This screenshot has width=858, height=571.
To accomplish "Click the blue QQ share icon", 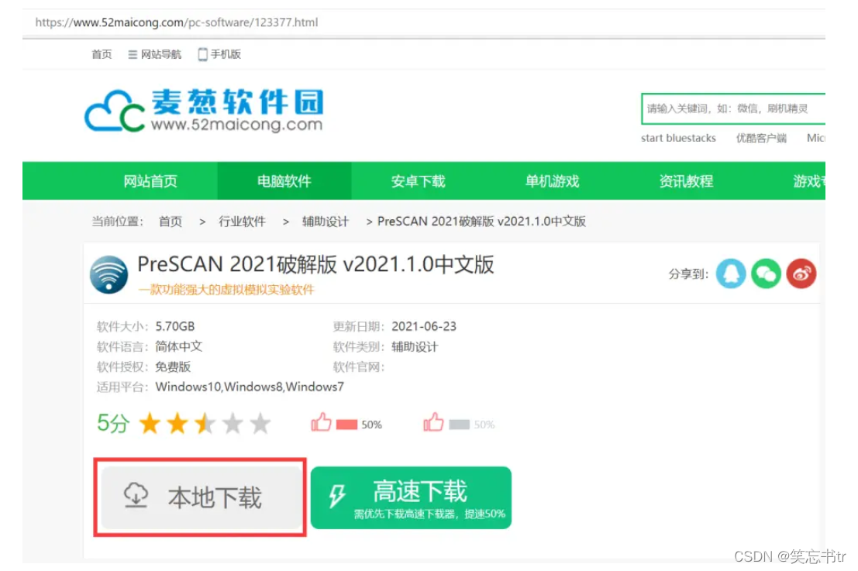I will [731, 274].
